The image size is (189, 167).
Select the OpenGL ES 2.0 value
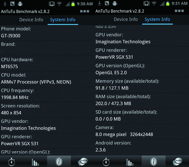click(x=111, y=73)
